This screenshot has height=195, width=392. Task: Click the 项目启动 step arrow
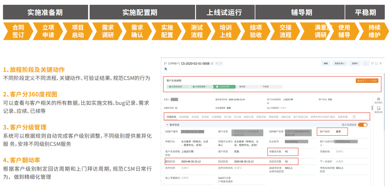[77, 31]
